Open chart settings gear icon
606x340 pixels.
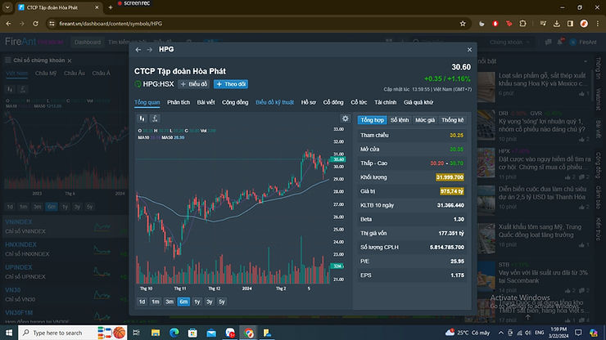[345, 119]
